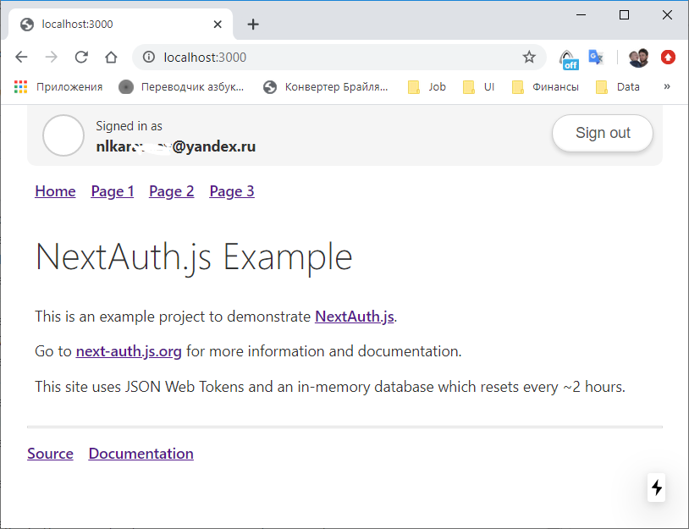The width and height of the screenshot is (689, 529).
Task: Close the localhost:3000 tab
Action: tap(218, 25)
